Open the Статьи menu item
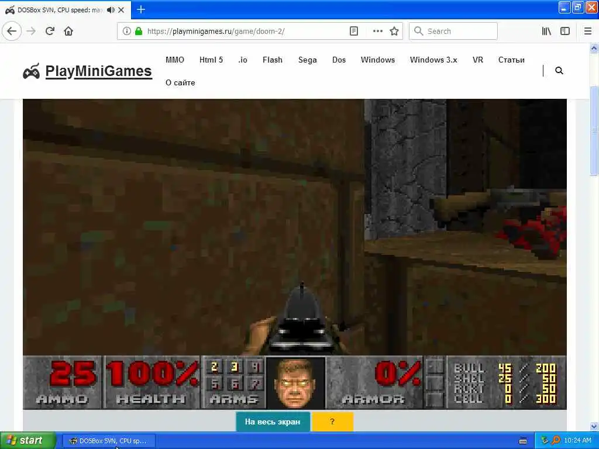This screenshot has width=599, height=449. click(x=511, y=60)
